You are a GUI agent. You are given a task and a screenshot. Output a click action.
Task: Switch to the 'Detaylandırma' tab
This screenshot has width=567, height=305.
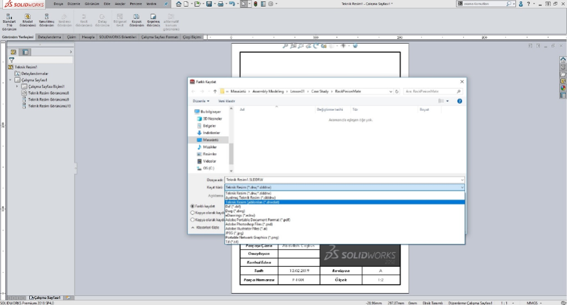(x=50, y=37)
